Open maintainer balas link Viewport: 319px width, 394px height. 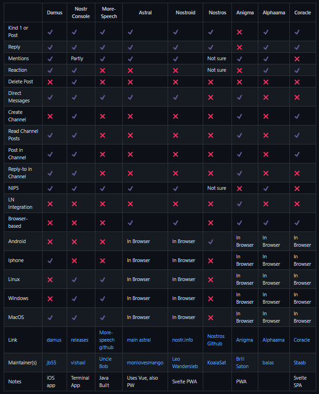pos(268,363)
